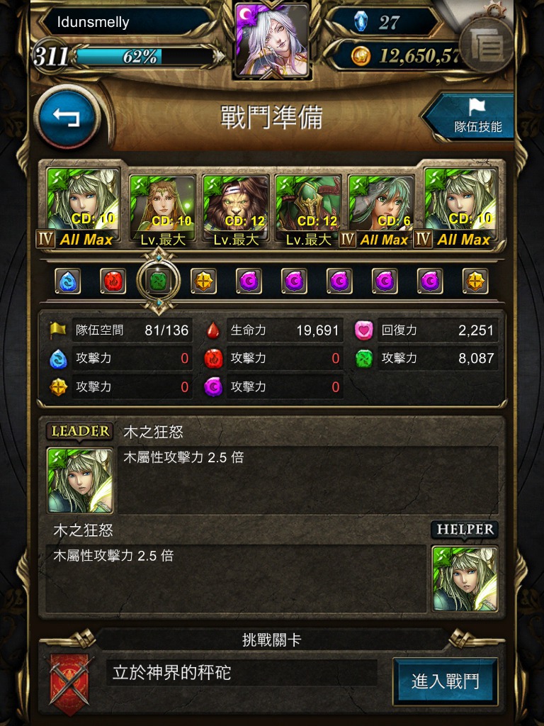
Task: Tap the HELPER skill portrait
Action: [x=465, y=579]
